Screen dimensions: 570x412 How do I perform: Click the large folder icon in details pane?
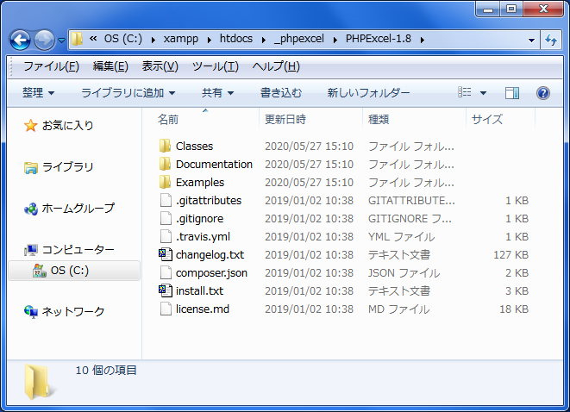[40, 382]
